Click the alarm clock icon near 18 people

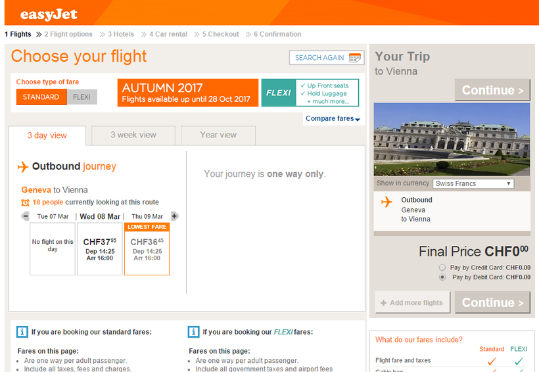point(25,202)
